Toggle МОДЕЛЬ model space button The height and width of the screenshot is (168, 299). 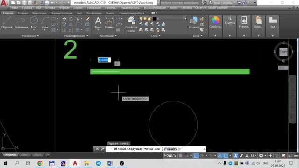click(x=170, y=155)
